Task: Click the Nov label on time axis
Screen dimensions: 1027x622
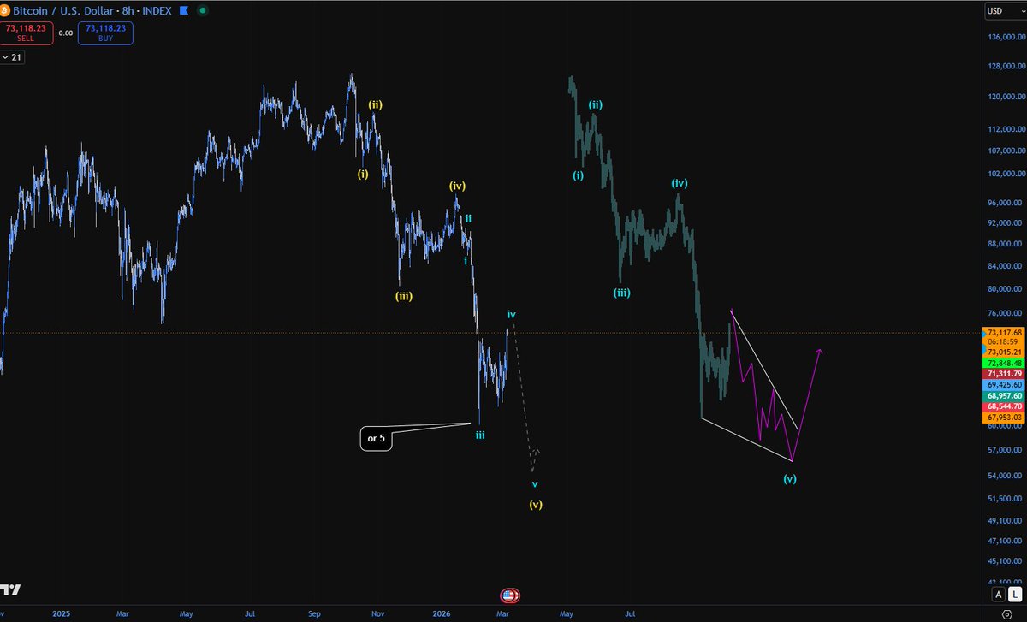Action: tap(377, 613)
